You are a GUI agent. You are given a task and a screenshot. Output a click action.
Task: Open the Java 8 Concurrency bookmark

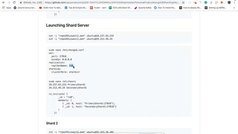pos(25,8)
